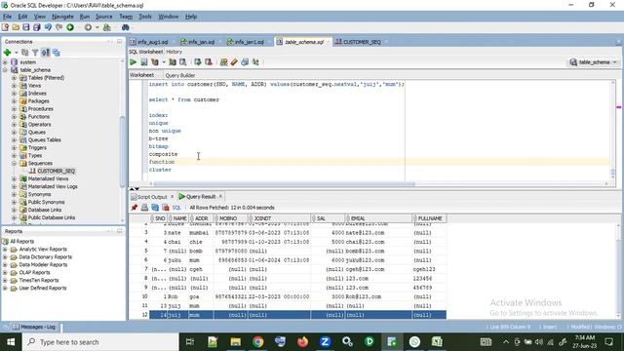Click the green plus New Connection icon
Image resolution: width=624 pixels, height=351 pixels.
tap(7, 53)
